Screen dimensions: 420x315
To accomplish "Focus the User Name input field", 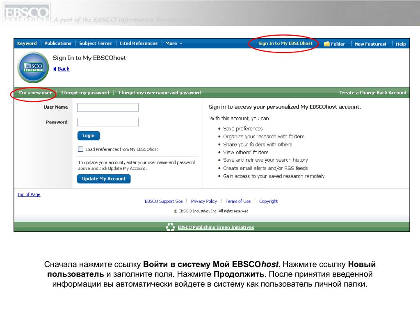I will click(108, 107).
